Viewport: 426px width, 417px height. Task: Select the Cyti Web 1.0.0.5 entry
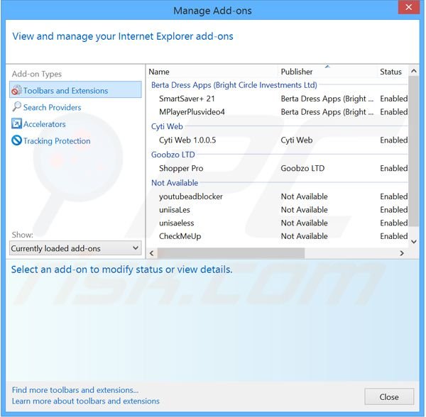click(x=187, y=140)
